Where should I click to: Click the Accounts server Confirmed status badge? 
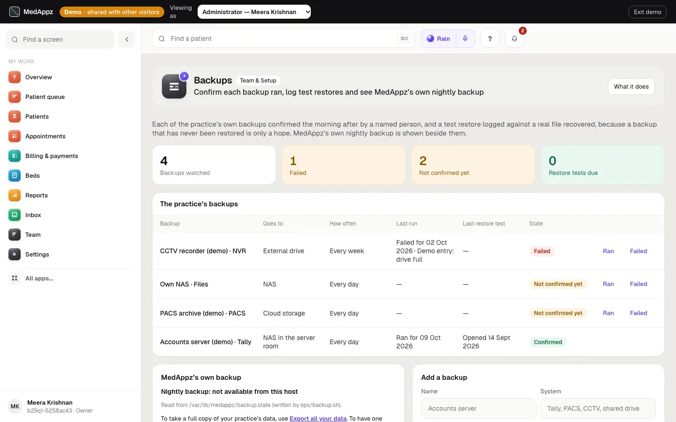[548, 342]
